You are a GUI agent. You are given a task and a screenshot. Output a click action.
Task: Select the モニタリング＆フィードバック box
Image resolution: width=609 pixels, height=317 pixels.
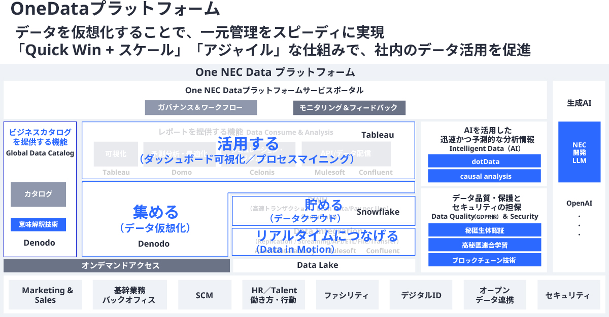(x=349, y=107)
